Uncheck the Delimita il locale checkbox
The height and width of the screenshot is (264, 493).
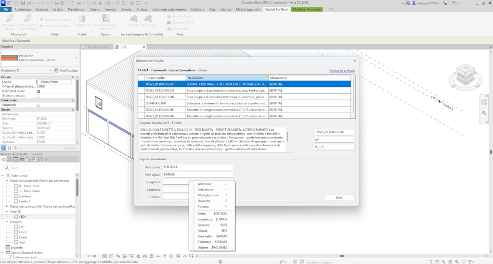pyautogui.click(x=39, y=91)
